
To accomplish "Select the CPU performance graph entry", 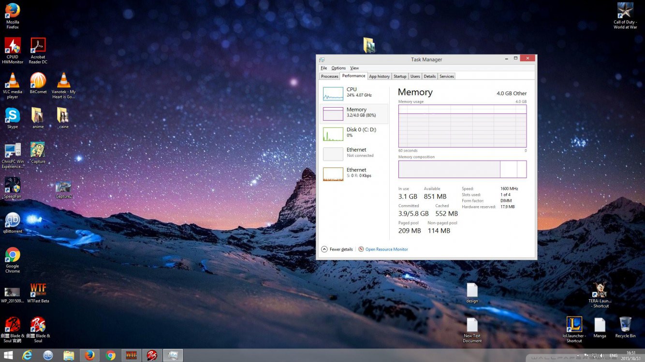I will click(x=354, y=94).
